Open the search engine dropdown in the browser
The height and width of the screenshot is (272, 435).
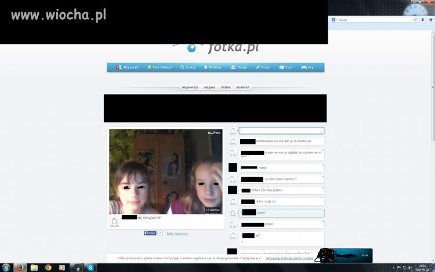pyautogui.click(x=334, y=20)
